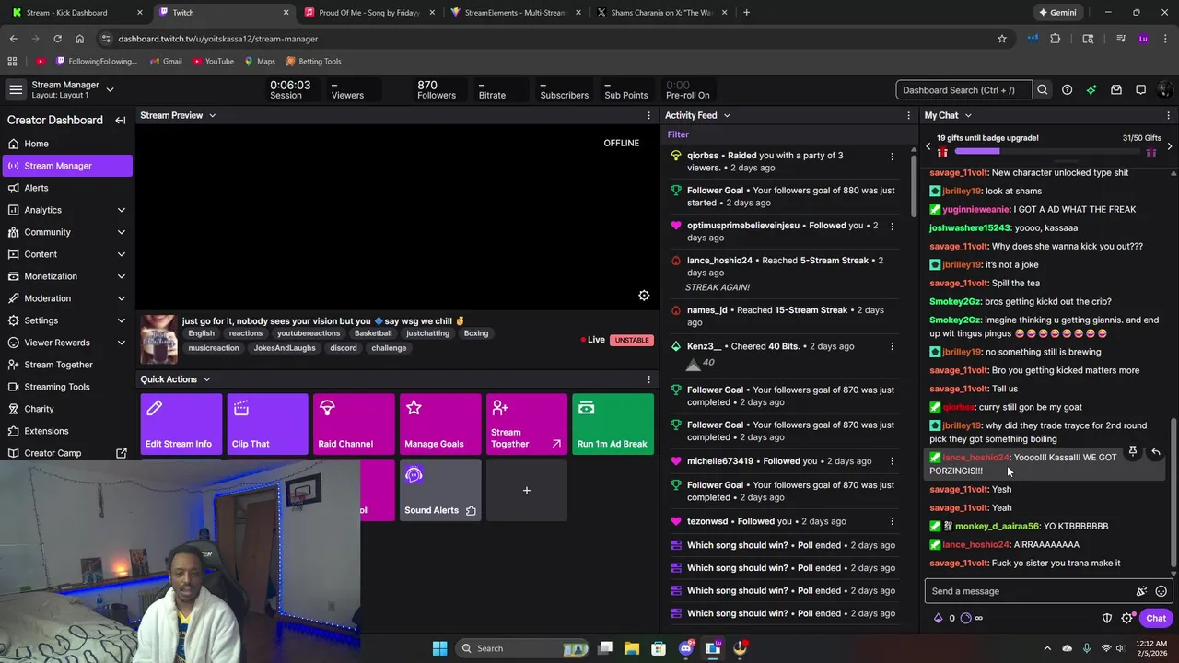Click the Sound Alerts quick action
The width and height of the screenshot is (1179, 663).
click(440, 491)
